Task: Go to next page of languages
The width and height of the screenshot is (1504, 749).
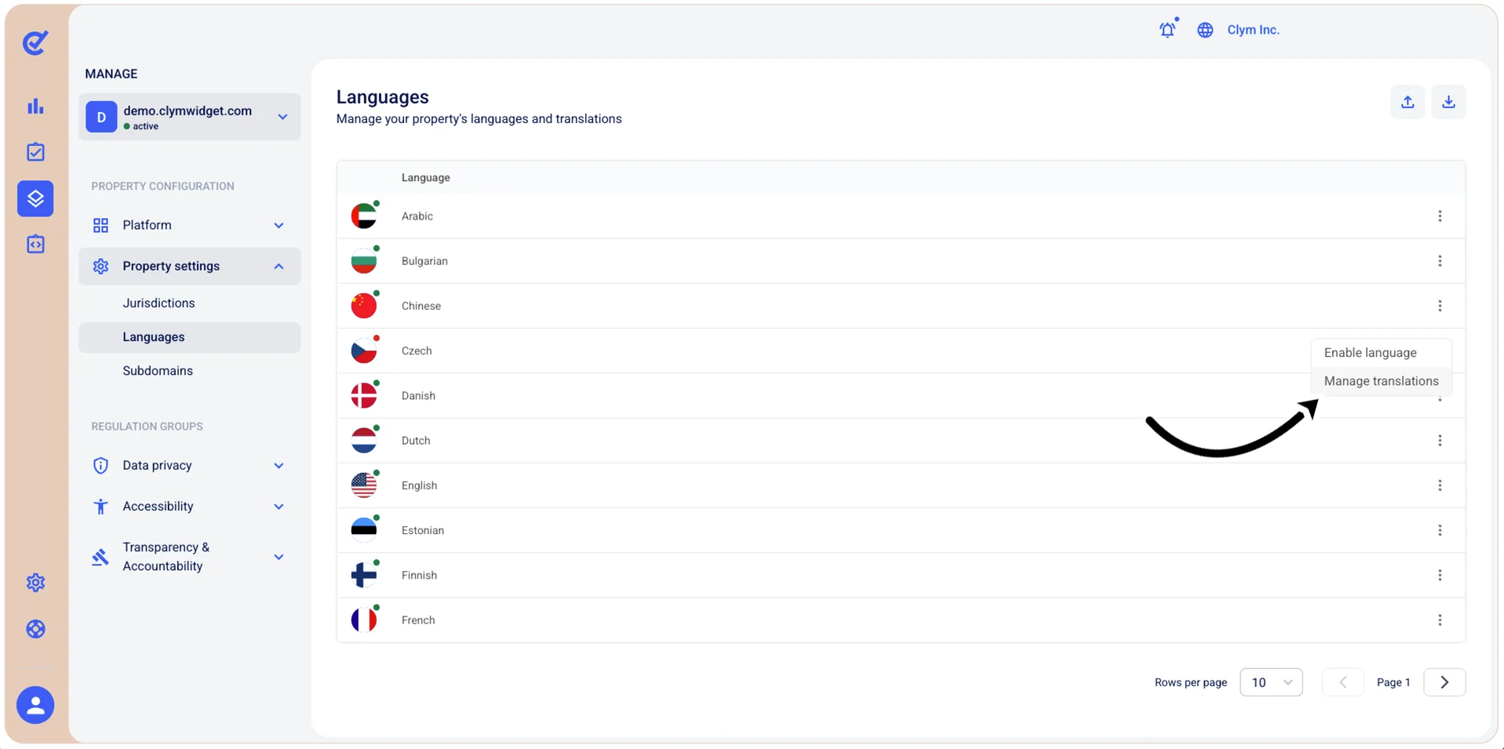Action: tap(1444, 682)
